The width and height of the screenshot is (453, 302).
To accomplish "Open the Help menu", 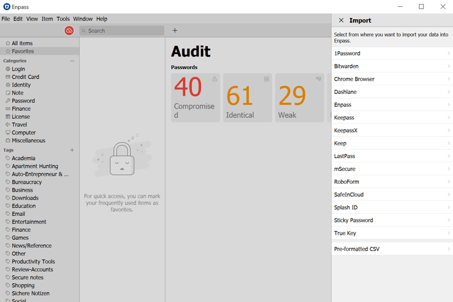I will (x=102, y=19).
